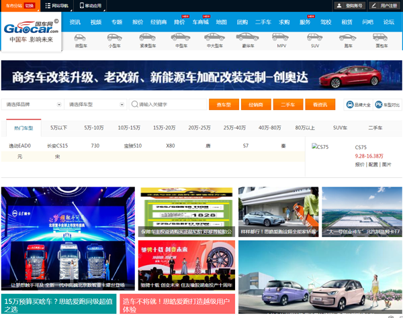Image resolution: width=403 pixels, height=318 pixels.
Task: Switch to the 10万-15万 price tab
Action: coord(129,128)
